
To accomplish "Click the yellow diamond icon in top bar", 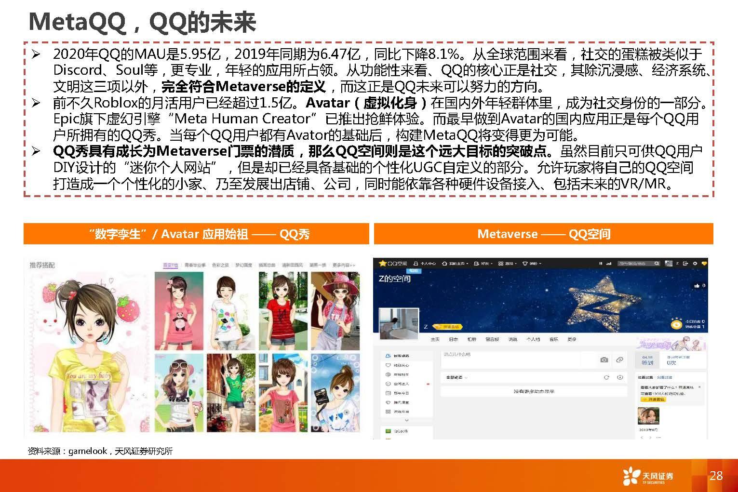I will [704, 264].
